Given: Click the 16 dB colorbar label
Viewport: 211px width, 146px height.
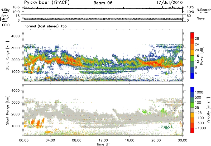Looking at the screenshot, I should click(x=197, y=56).
